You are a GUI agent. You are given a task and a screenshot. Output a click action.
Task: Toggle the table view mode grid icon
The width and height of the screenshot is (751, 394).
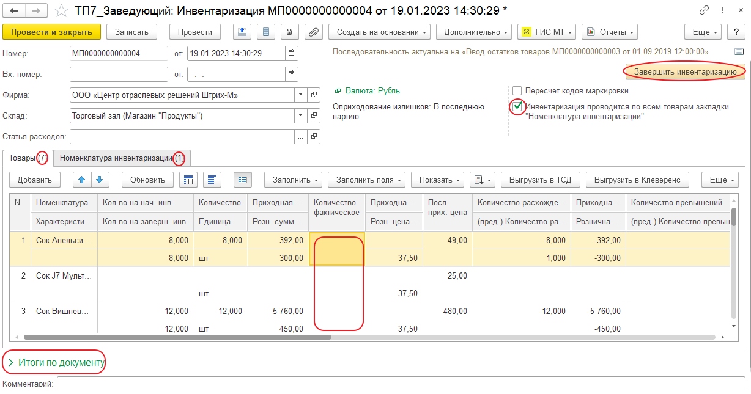tap(242, 180)
